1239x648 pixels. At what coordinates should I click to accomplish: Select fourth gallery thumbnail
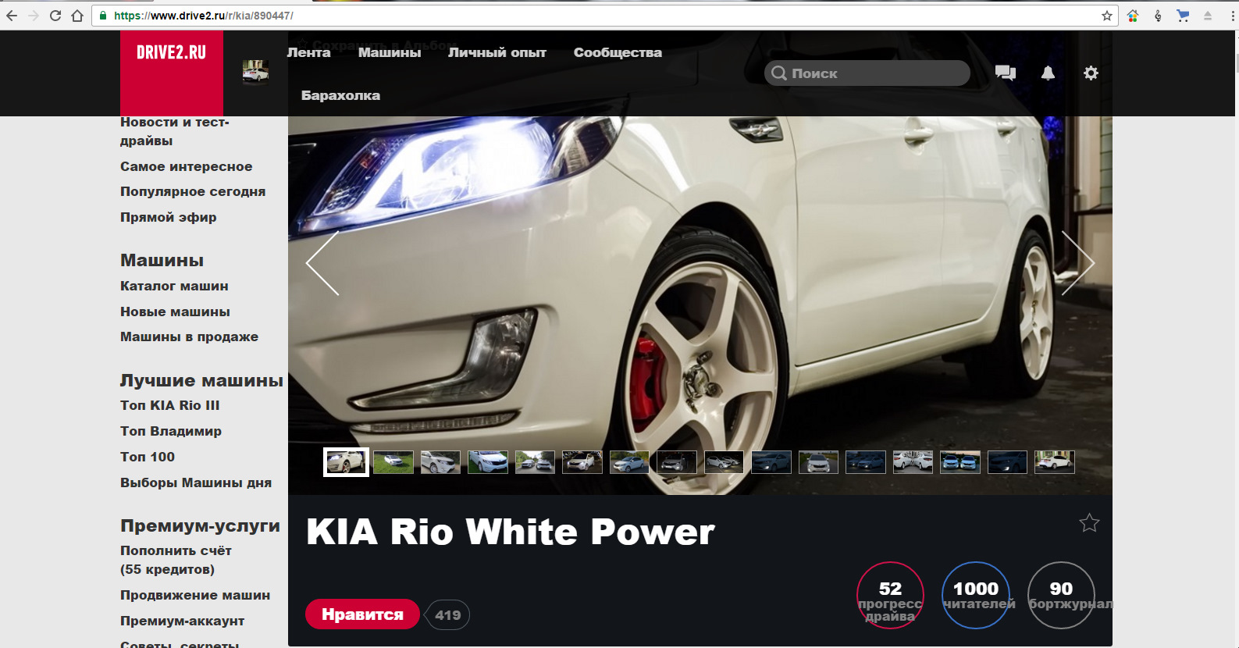click(488, 462)
